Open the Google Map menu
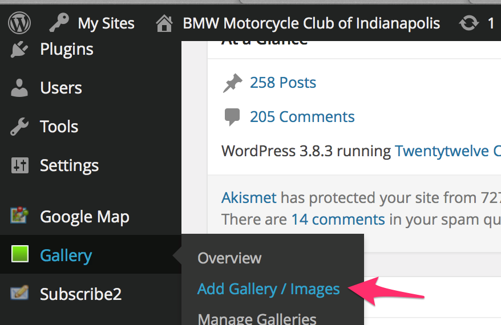 84,217
